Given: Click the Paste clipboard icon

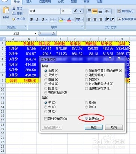Looking at the screenshot, I should click(6, 11).
